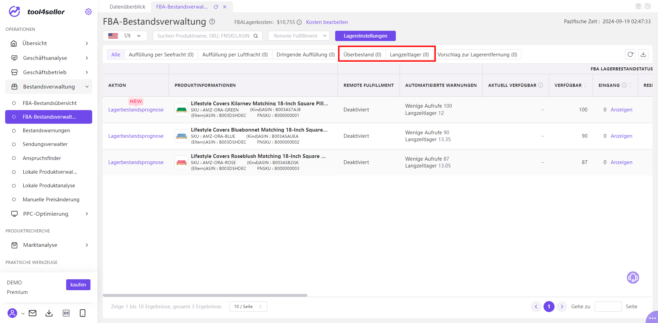Open the download center icon in sidebar footer
The image size is (658, 323).
(49, 313)
